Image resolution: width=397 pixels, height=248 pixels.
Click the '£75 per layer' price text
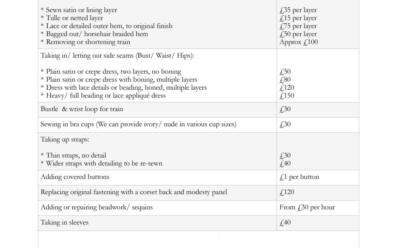(x=298, y=26)
